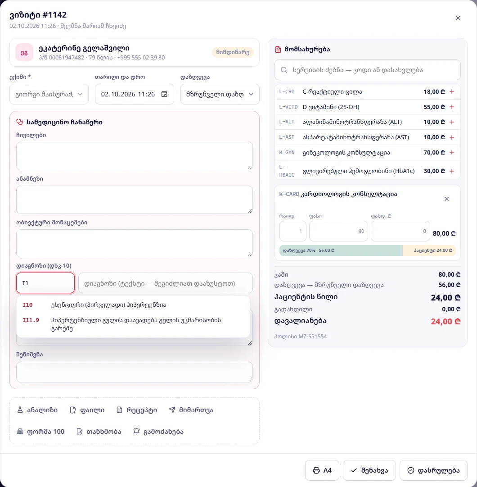
Task: Focus the ICD-10 code field containing I1
Action: point(45,283)
